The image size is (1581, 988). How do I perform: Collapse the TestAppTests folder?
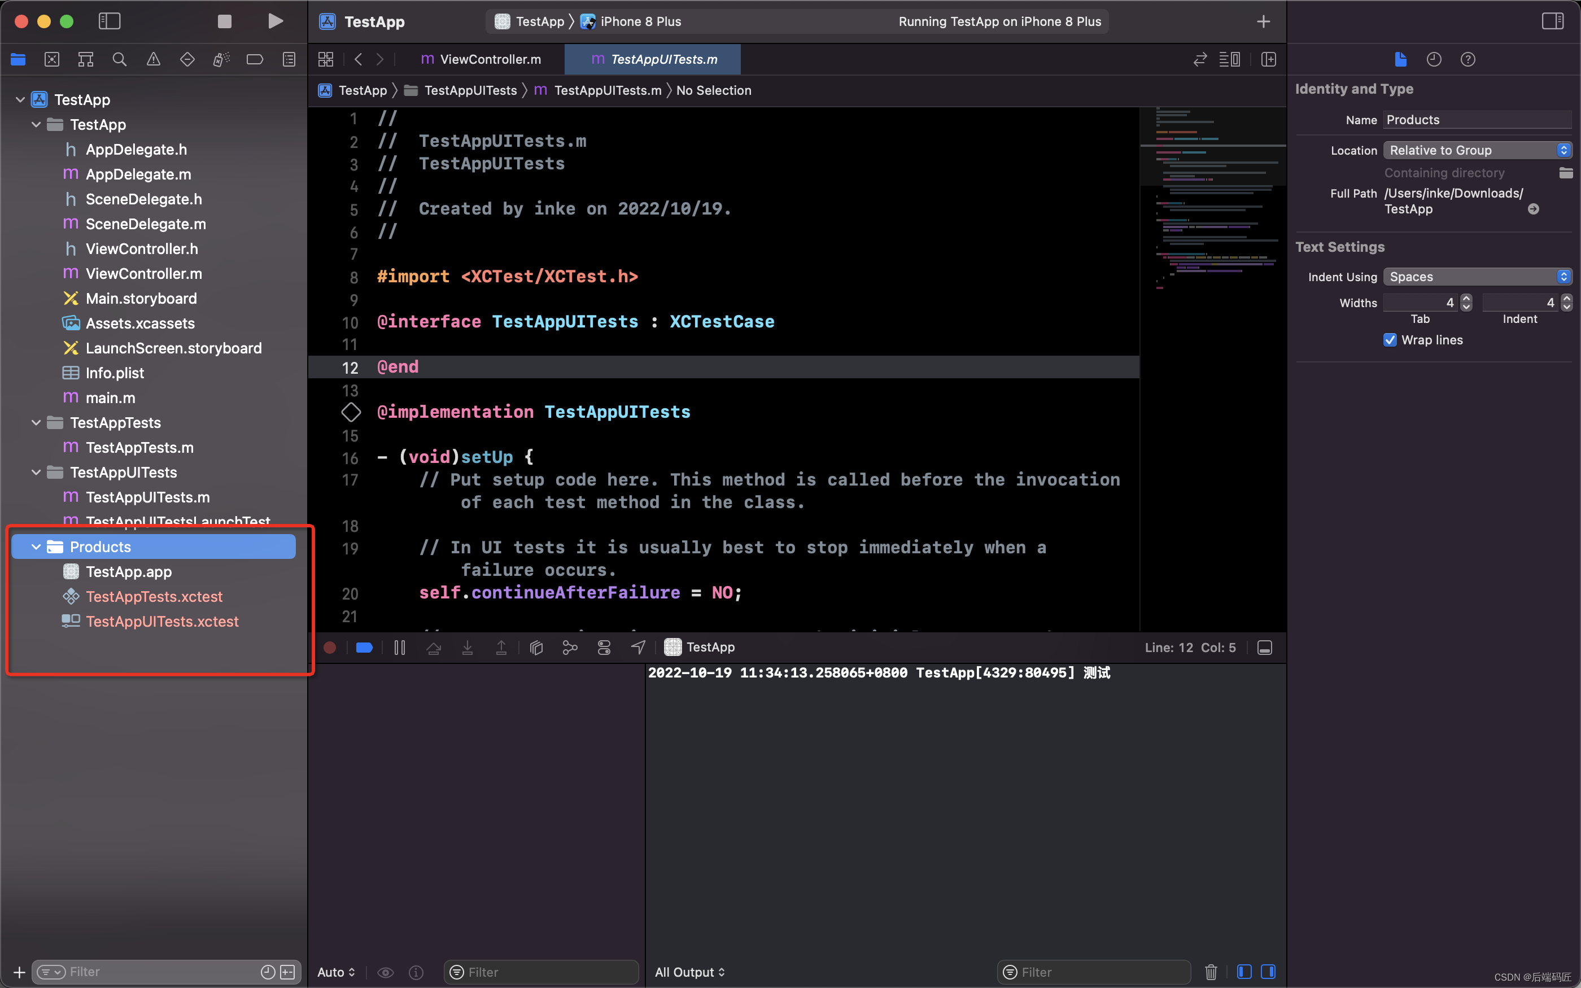click(36, 423)
